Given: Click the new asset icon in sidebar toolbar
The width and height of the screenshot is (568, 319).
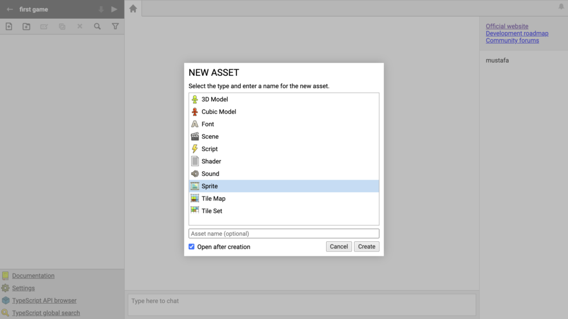Looking at the screenshot, I should coord(9,27).
